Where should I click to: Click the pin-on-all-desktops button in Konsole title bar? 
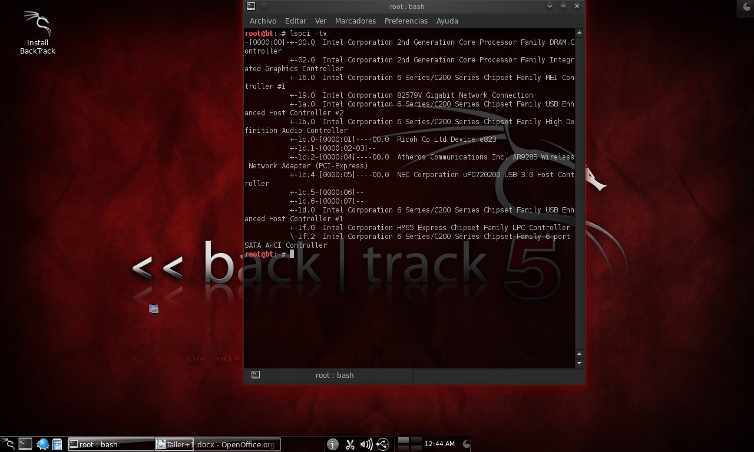click(x=264, y=6)
